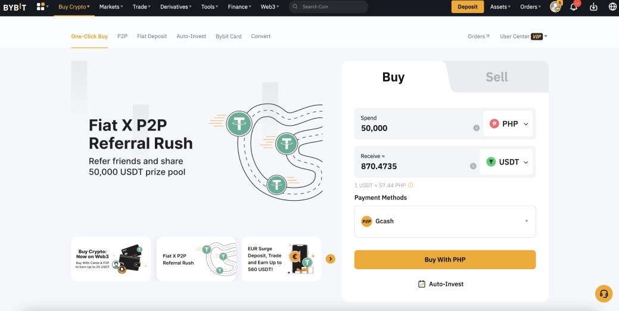This screenshot has height=311, width=619.
Task: Click the exchange rate info icon
Action: coord(410,185)
